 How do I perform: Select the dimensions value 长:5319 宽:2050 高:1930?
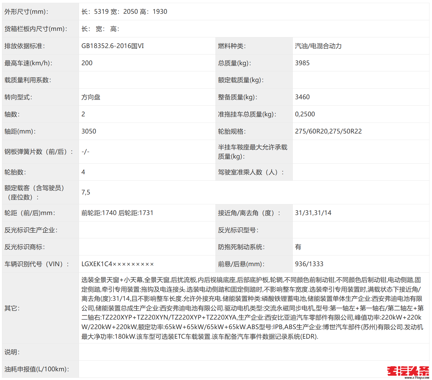pyautogui.click(x=124, y=12)
